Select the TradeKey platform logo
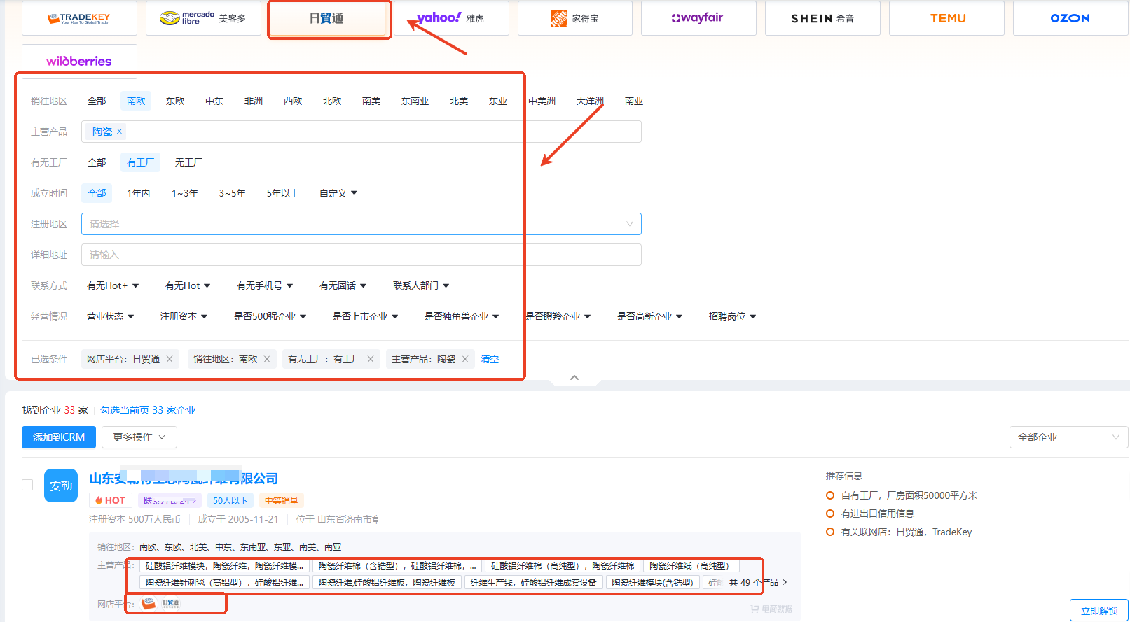Image resolution: width=1130 pixels, height=622 pixels. coord(79,18)
